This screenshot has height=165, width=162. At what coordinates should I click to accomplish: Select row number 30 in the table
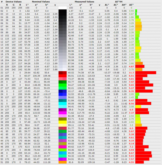(x=2, y=97)
